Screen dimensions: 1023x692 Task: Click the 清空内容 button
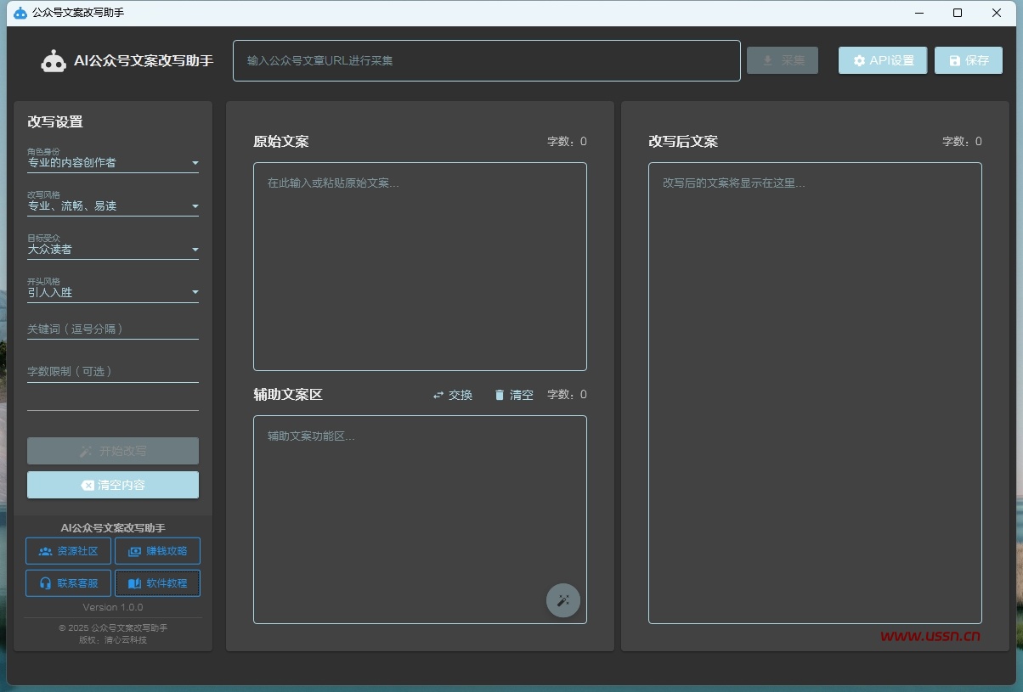tap(113, 485)
